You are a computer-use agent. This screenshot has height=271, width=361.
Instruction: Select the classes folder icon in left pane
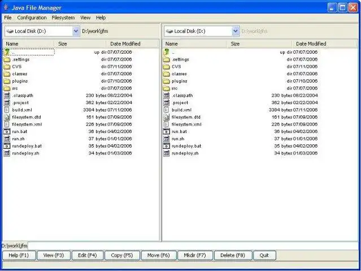[7, 74]
